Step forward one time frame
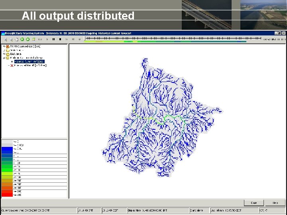Viewport: 287px width, 215px height. [73, 39]
